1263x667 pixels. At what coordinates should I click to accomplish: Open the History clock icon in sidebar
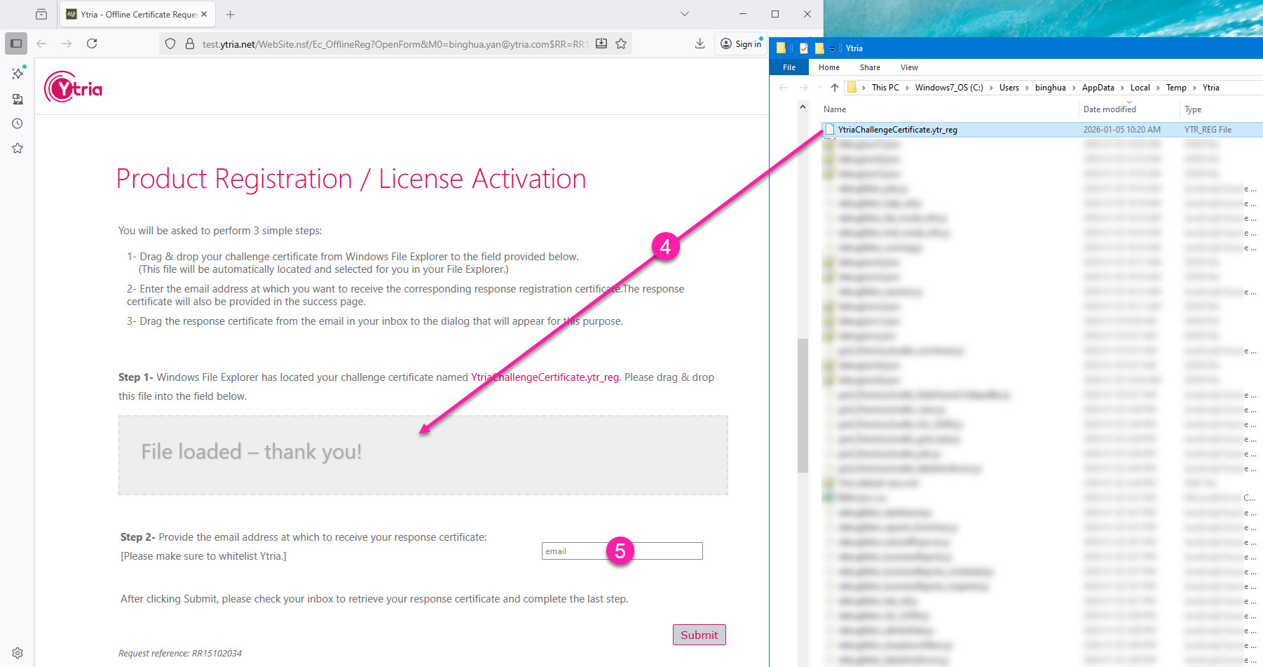[18, 123]
